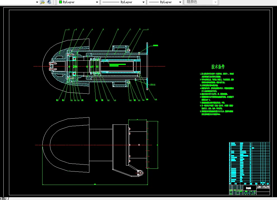Open the color control ByLayer dropdown arrow
277x200 pixels.
tap(97, 2)
